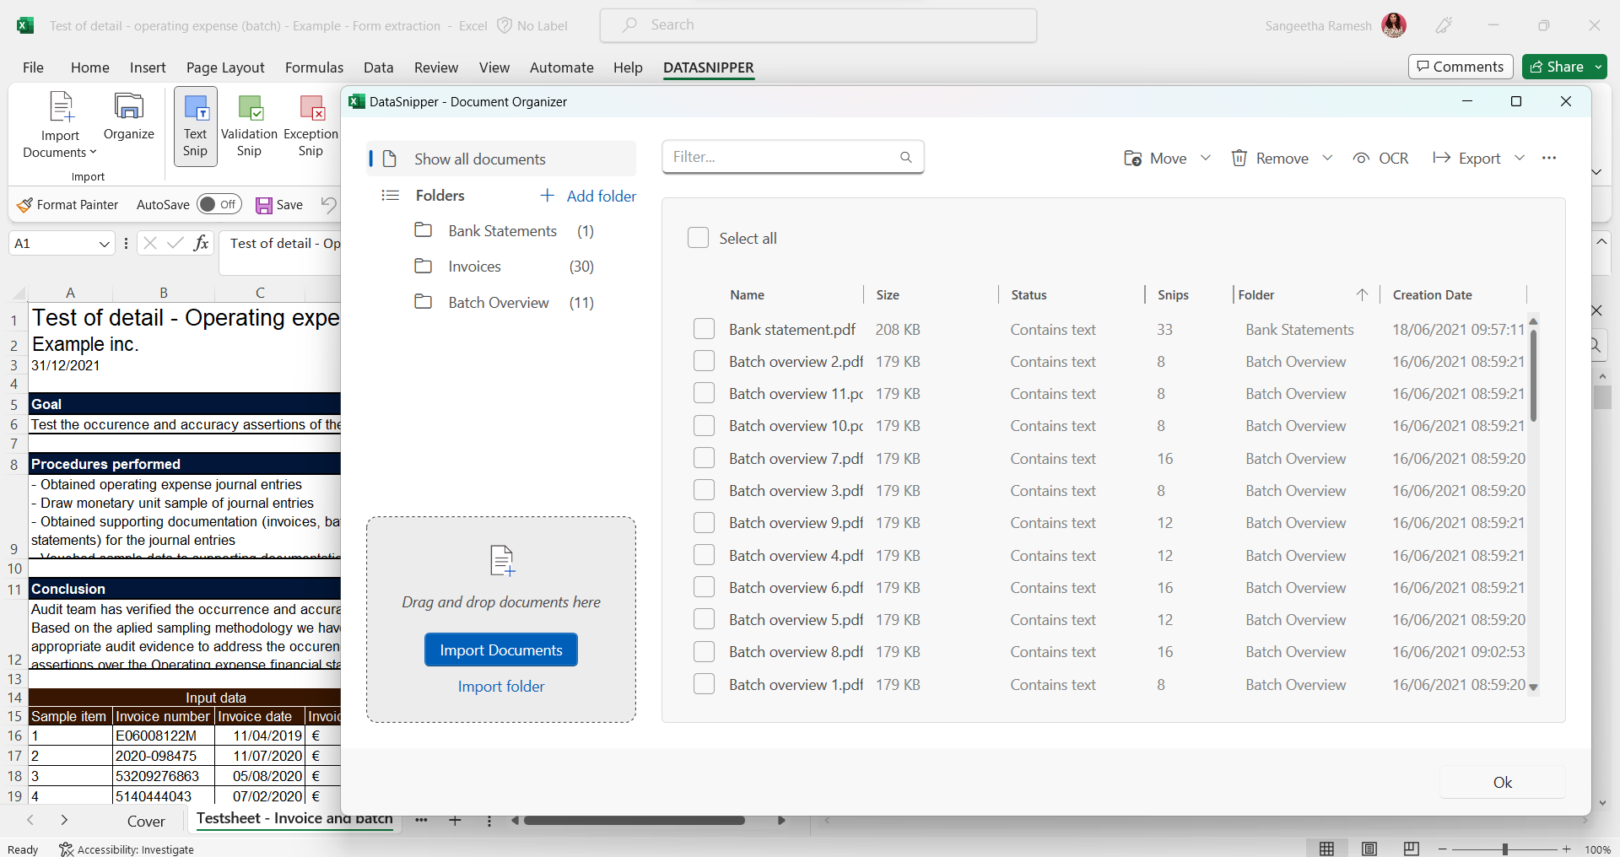Open the Export dropdown arrow
1620x857 pixels.
(x=1521, y=158)
